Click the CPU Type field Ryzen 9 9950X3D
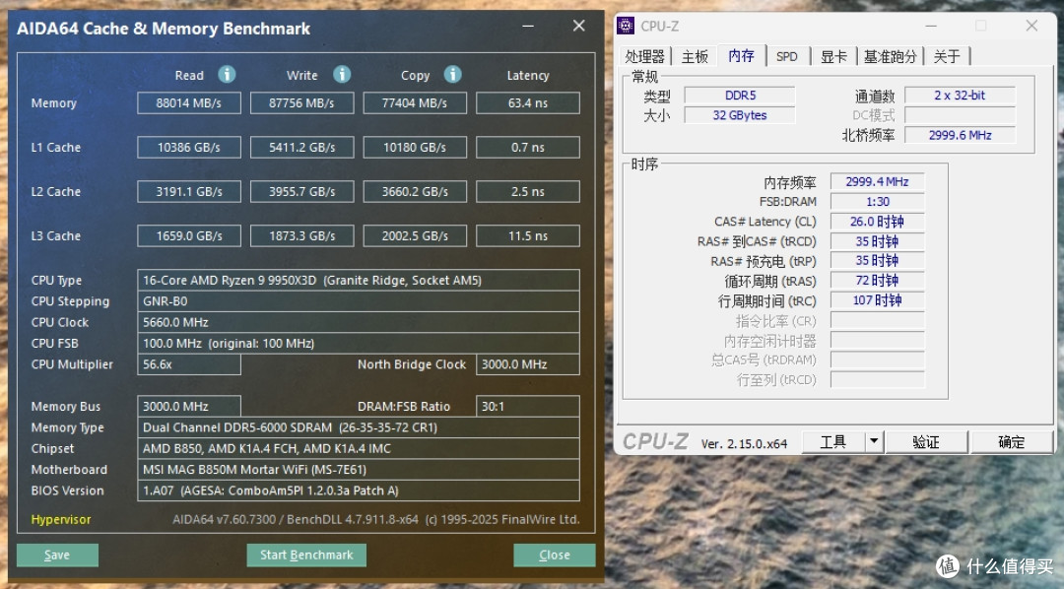 click(x=359, y=281)
